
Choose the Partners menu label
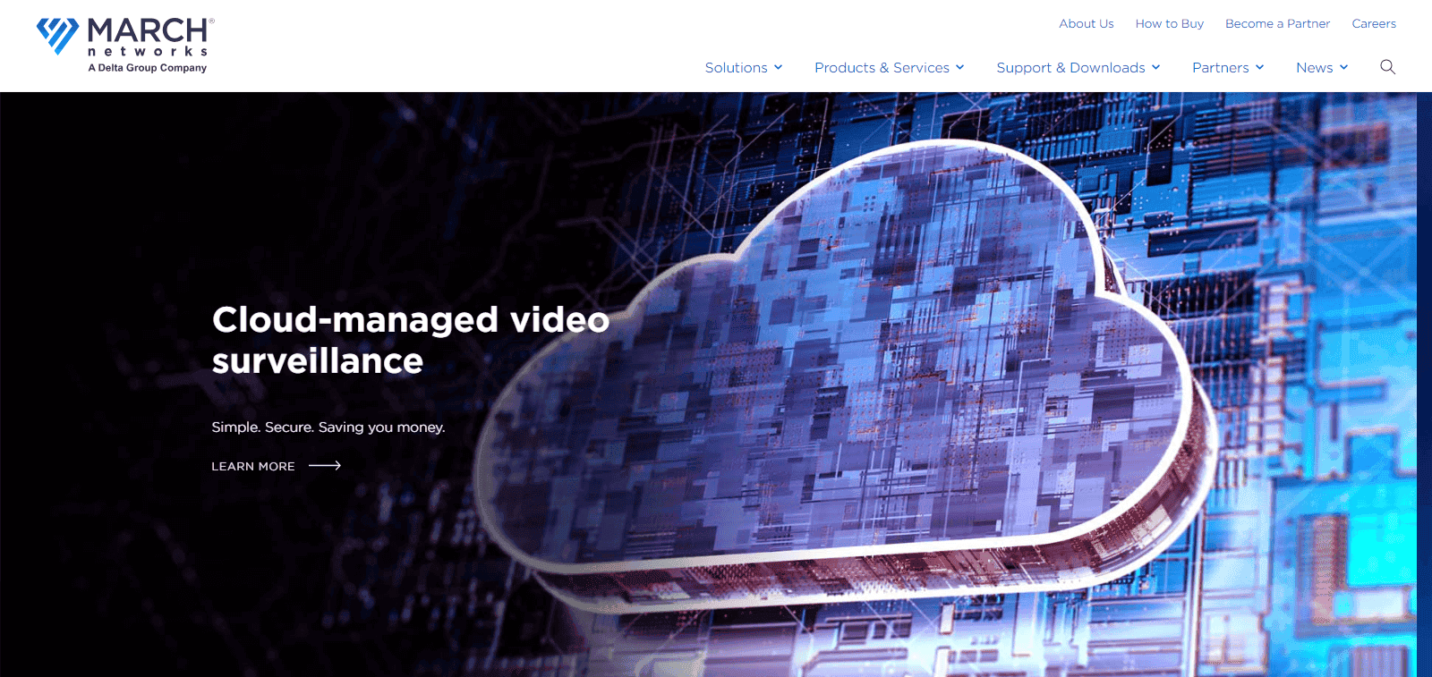click(x=1220, y=68)
